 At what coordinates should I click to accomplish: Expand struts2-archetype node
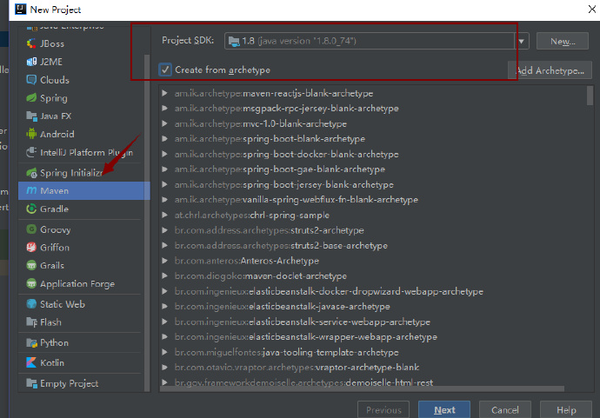(164, 230)
